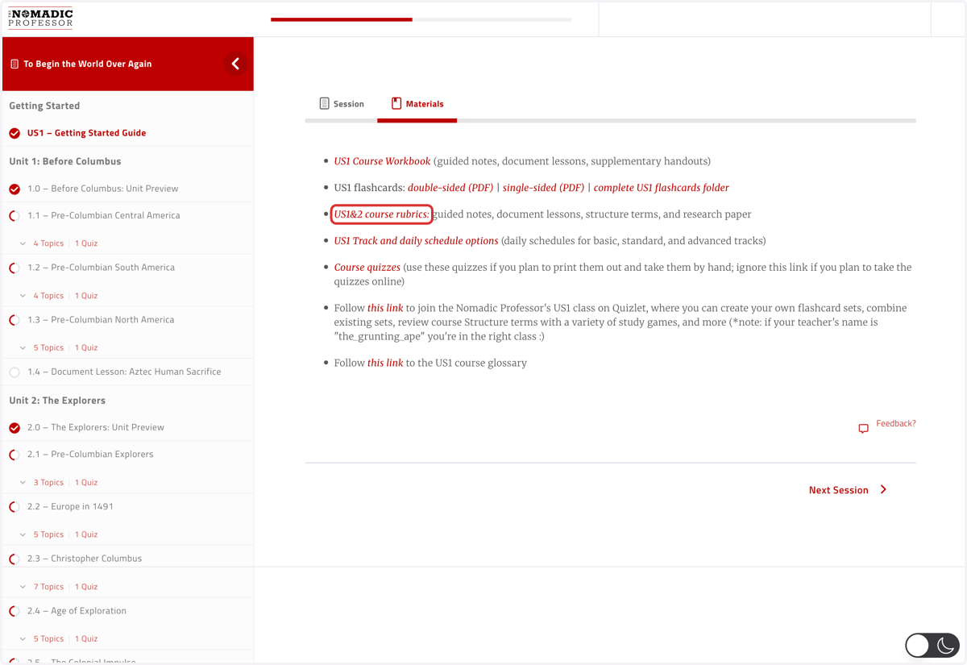Open lesson 2.1 – Pre-Columbian Explorers

coord(90,455)
